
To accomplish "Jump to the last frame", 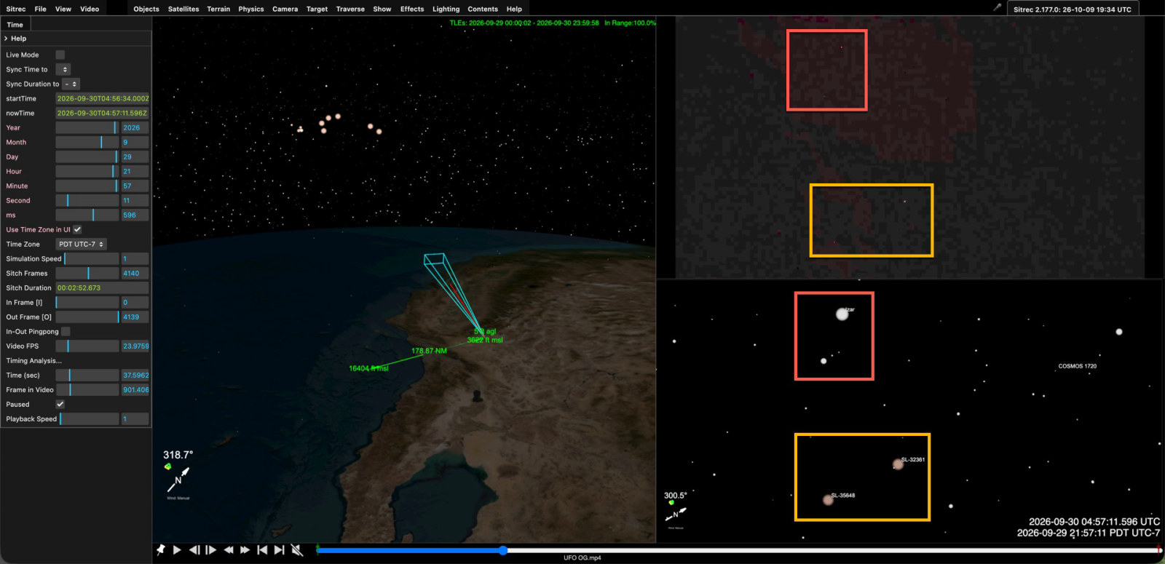I will pyautogui.click(x=279, y=550).
